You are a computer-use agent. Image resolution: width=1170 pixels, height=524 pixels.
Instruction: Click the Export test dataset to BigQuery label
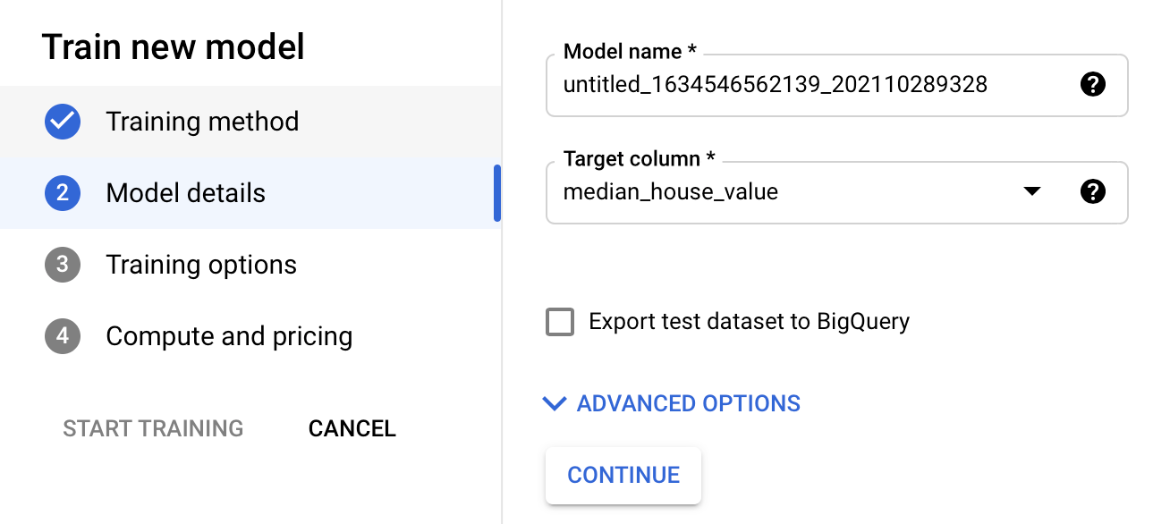point(749,322)
